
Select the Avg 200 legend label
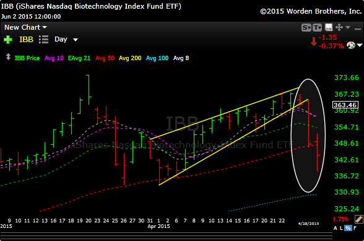click(x=130, y=58)
